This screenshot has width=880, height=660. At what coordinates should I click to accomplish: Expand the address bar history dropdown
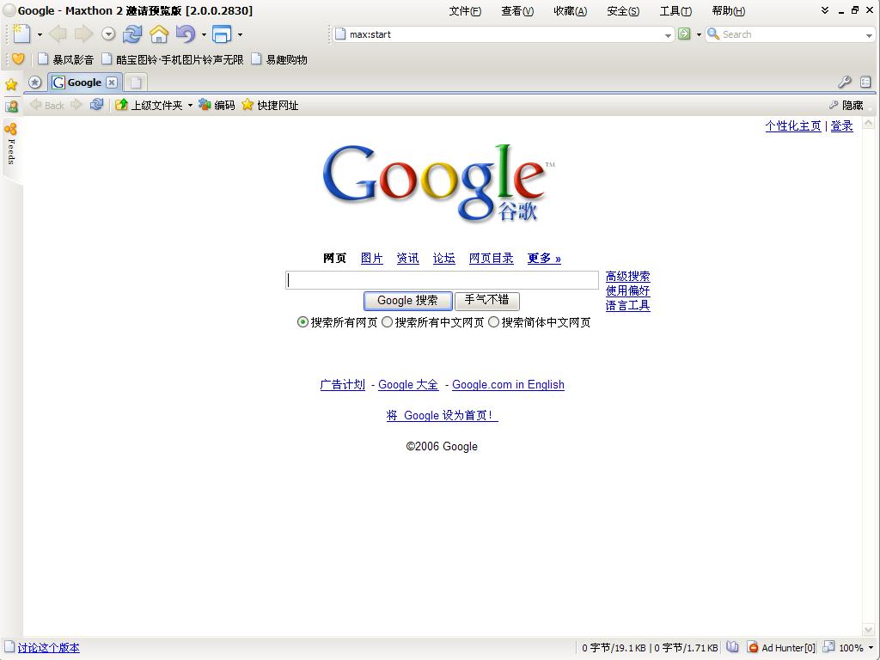coord(668,34)
